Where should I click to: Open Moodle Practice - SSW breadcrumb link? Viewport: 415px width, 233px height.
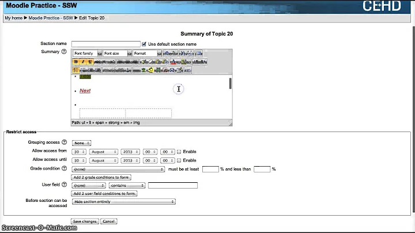pyautogui.click(x=51, y=18)
